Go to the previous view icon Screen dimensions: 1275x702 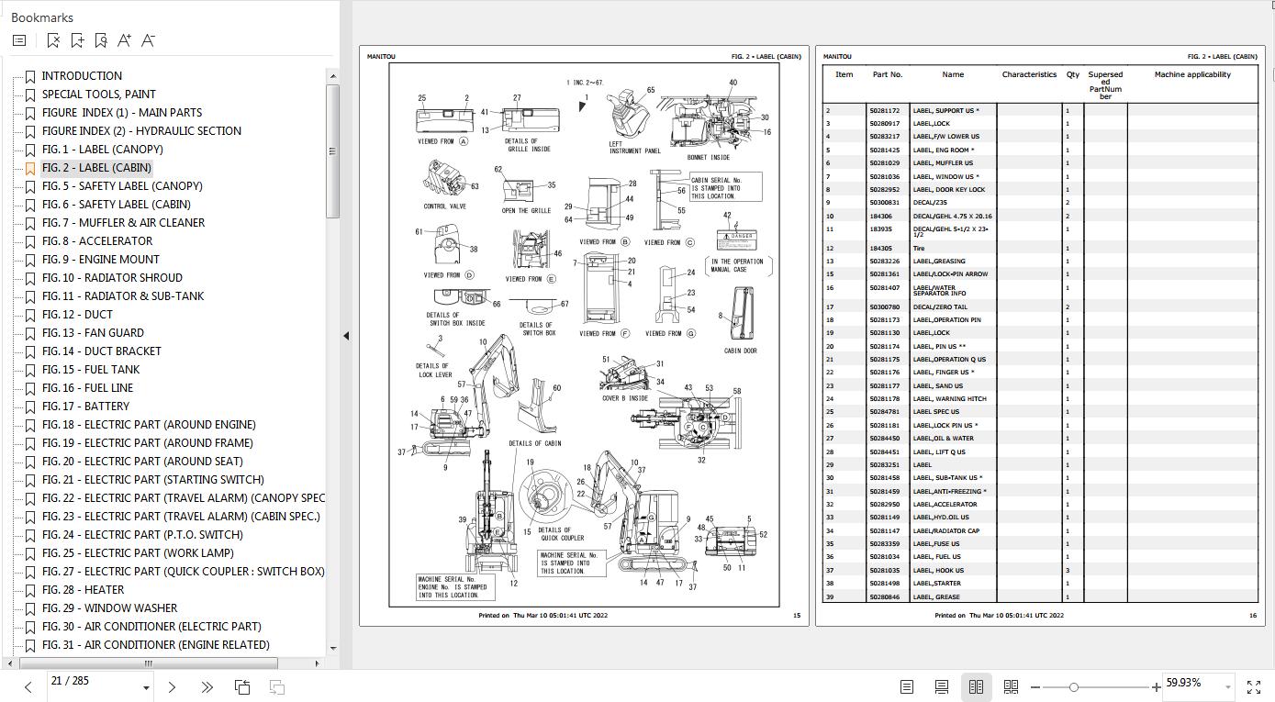[x=242, y=686]
